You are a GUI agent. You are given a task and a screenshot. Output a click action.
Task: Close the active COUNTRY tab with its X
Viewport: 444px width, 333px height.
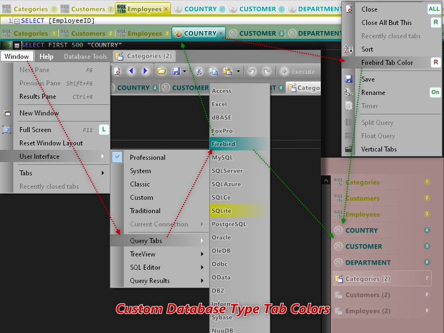click(x=221, y=33)
